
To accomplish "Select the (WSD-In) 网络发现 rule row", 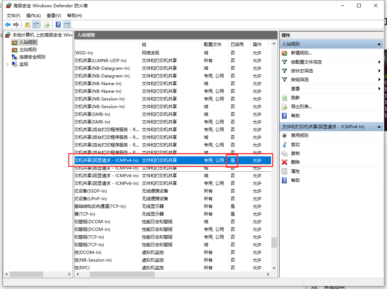I will pos(173,53).
